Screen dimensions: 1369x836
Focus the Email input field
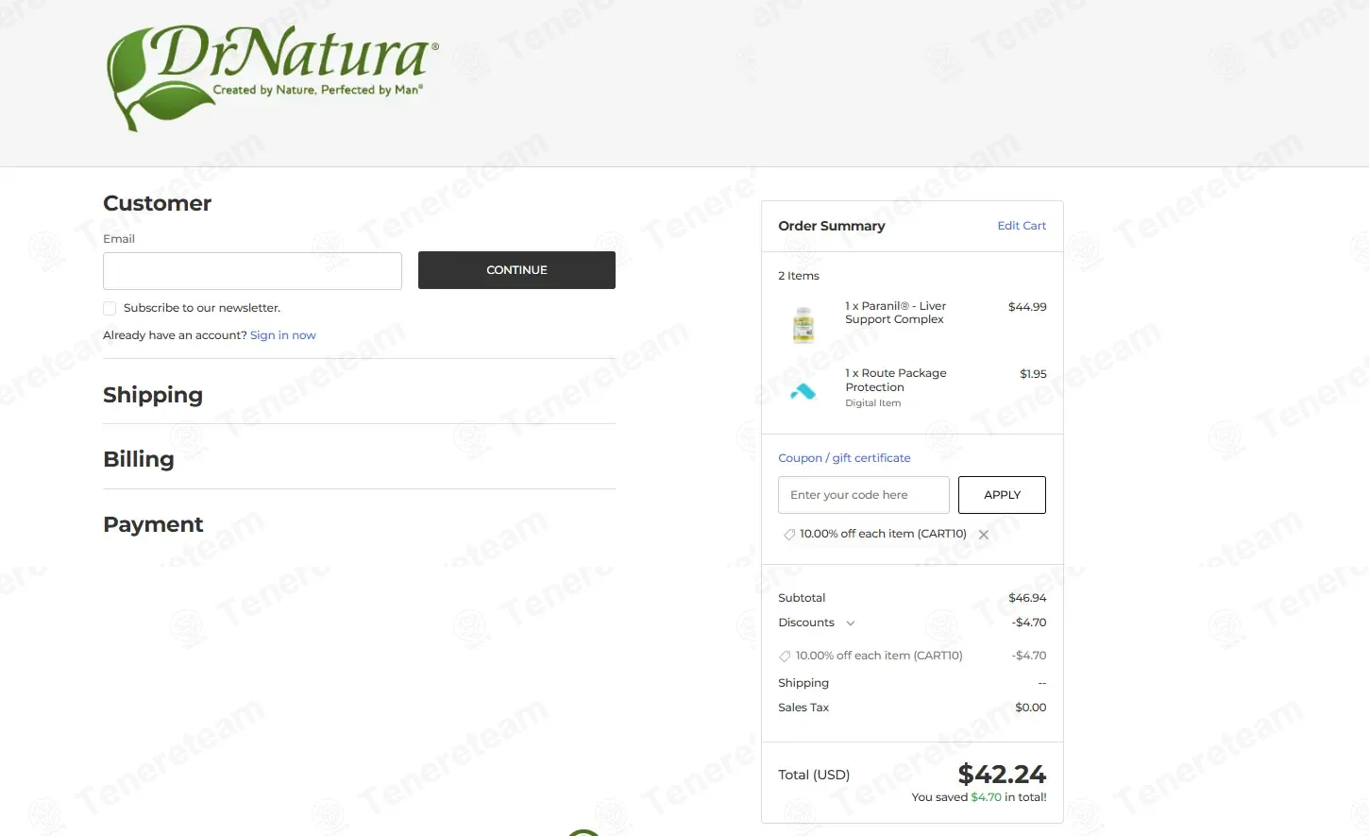252,271
